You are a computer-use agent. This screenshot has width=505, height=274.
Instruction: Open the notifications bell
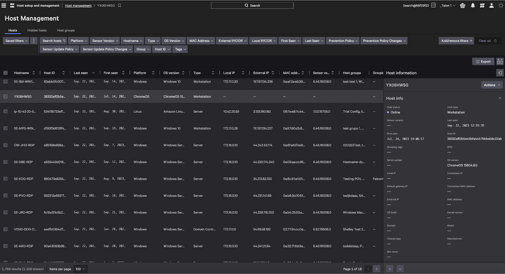coord(472,5)
